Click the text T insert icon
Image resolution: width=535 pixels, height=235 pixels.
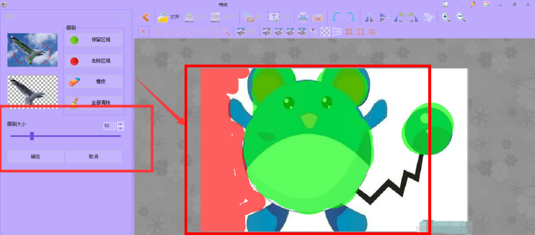(x=273, y=17)
